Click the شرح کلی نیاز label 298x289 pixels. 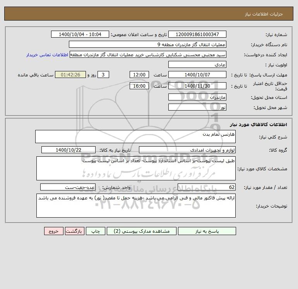273,137
